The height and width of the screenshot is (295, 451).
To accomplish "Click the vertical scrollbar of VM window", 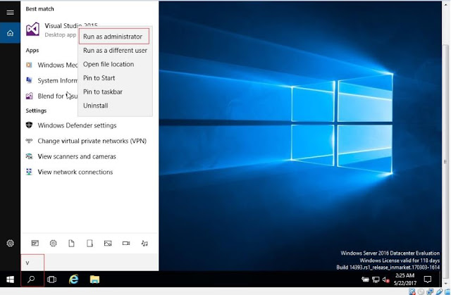I will coord(445,161).
